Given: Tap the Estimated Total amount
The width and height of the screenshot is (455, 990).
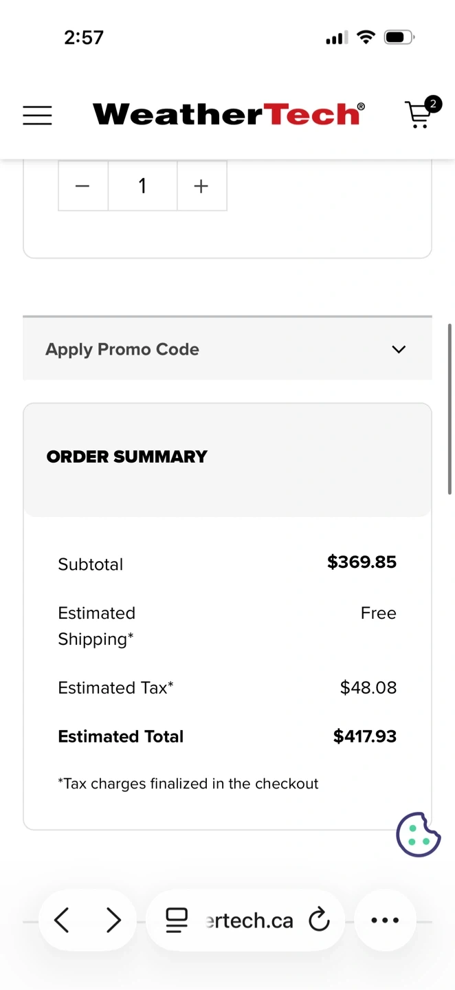Looking at the screenshot, I should (x=364, y=736).
